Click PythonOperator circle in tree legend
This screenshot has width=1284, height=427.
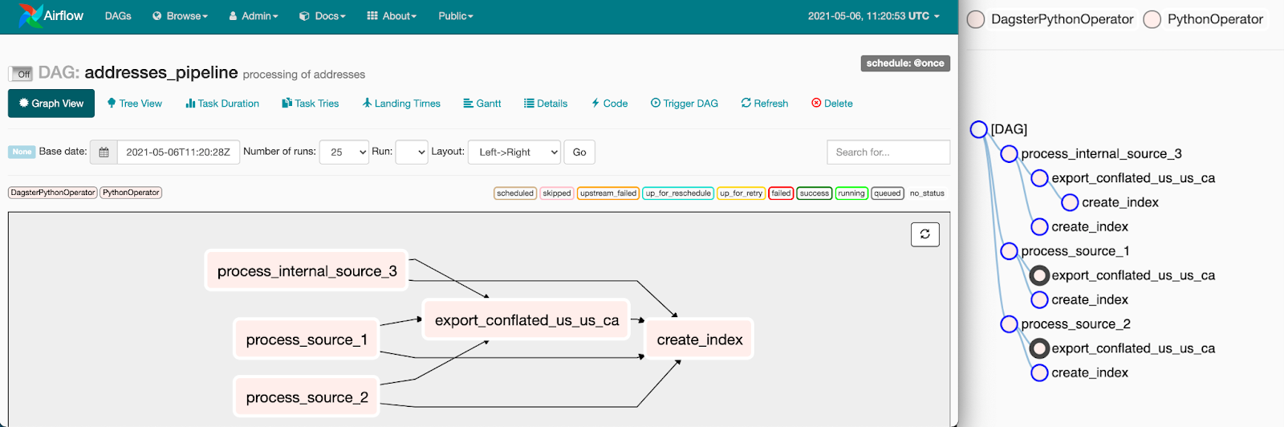[1152, 19]
